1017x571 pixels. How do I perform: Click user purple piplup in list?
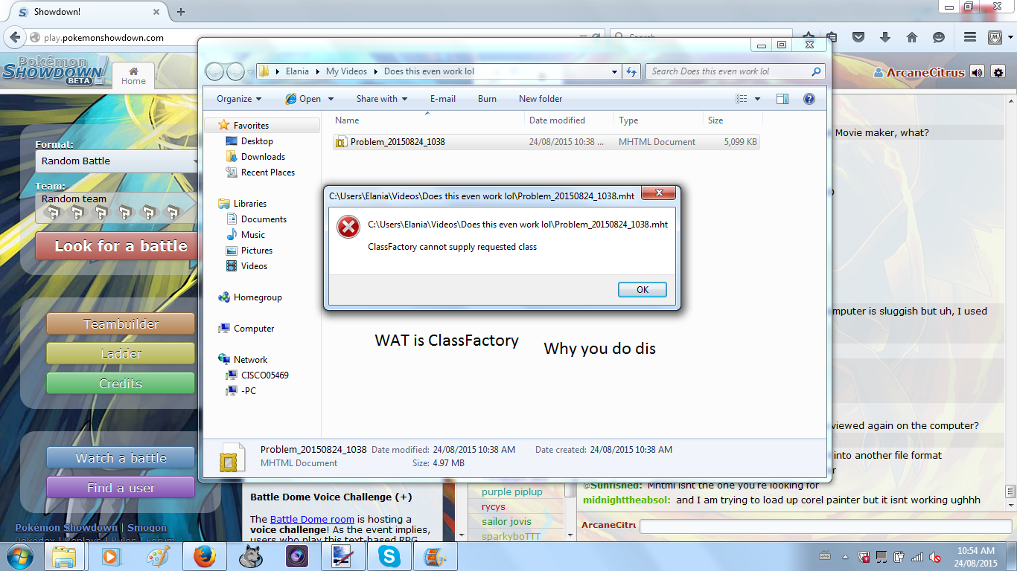pos(512,492)
